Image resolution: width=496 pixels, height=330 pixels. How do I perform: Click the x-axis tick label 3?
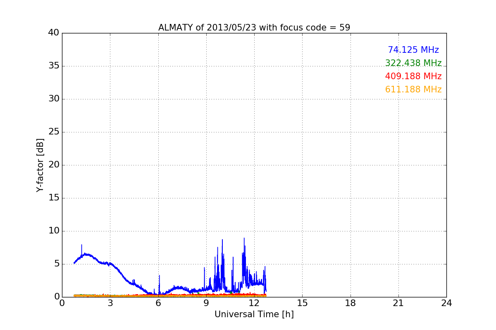point(110,303)
